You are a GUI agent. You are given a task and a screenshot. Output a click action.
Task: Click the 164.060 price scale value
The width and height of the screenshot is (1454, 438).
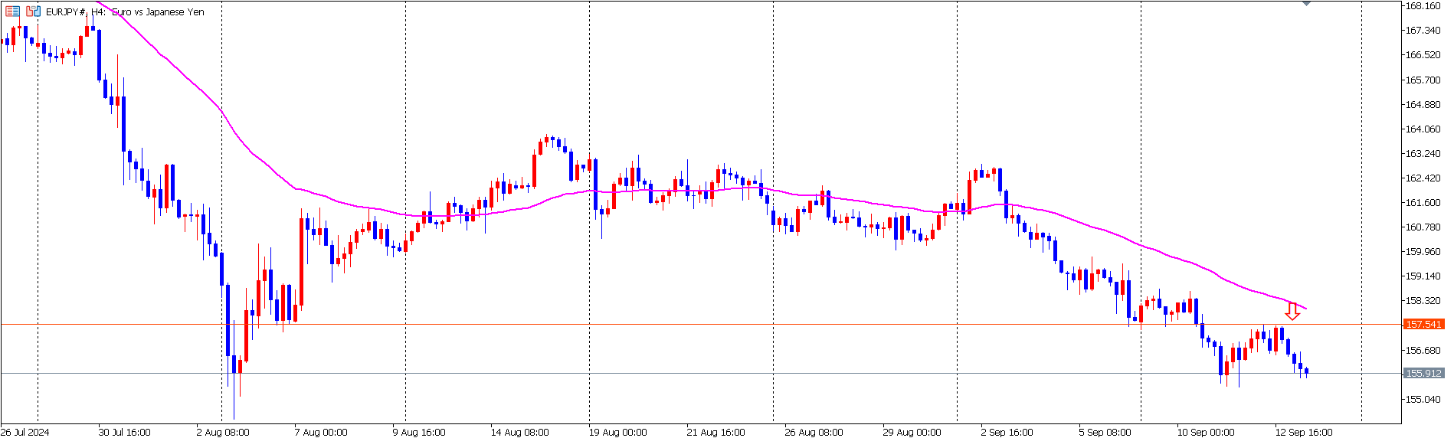coord(1423,129)
